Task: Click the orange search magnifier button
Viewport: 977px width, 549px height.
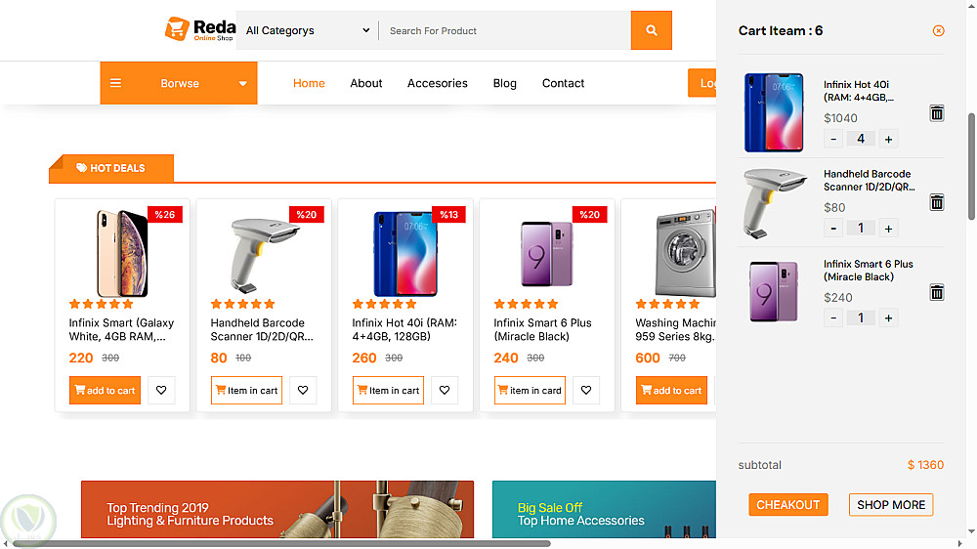Action: tap(652, 30)
